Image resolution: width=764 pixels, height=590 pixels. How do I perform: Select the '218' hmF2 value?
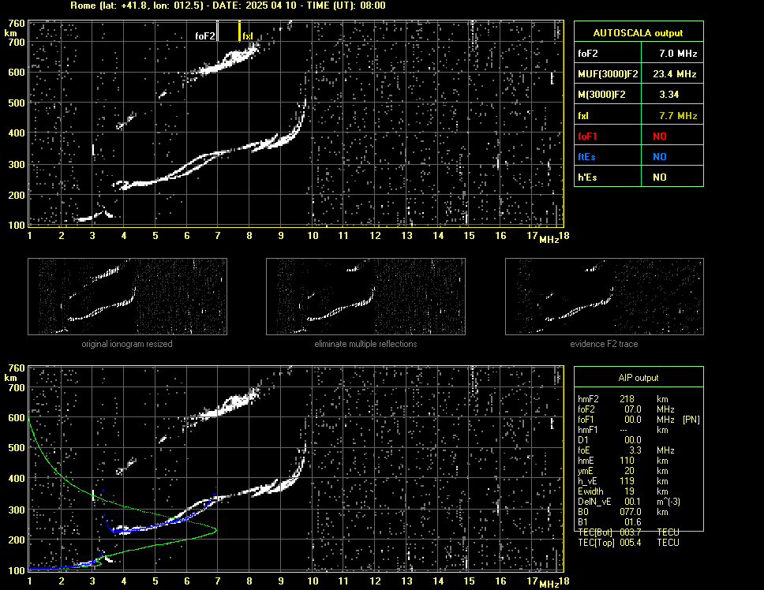point(627,399)
